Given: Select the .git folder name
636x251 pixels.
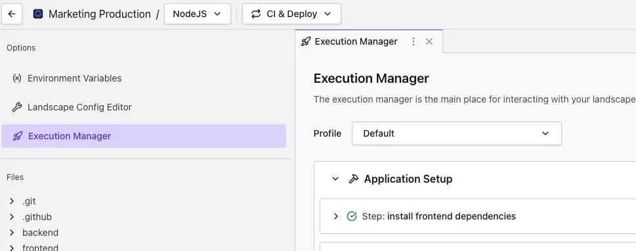Looking at the screenshot, I should [x=29, y=201].
